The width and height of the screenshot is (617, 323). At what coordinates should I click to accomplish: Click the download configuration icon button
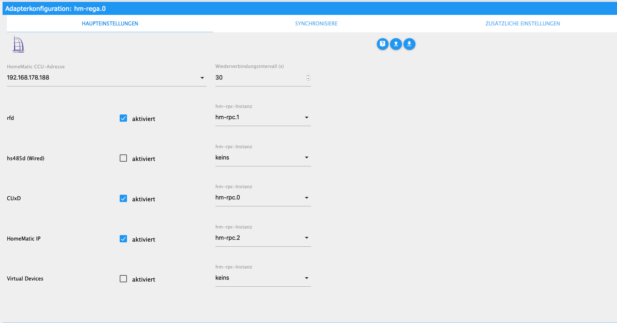click(409, 44)
